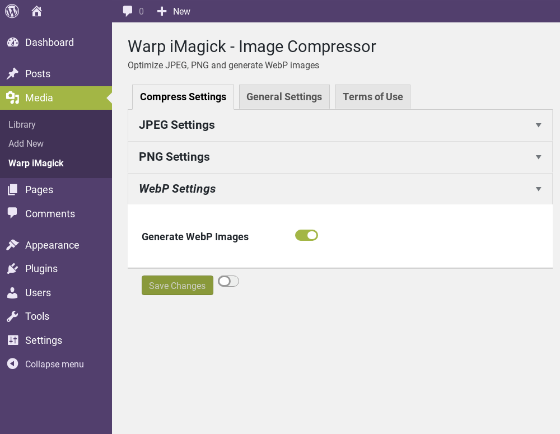Open the Media Library link
This screenshot has height=434, width=560.
pyautogui.click(x=22, y=125)
